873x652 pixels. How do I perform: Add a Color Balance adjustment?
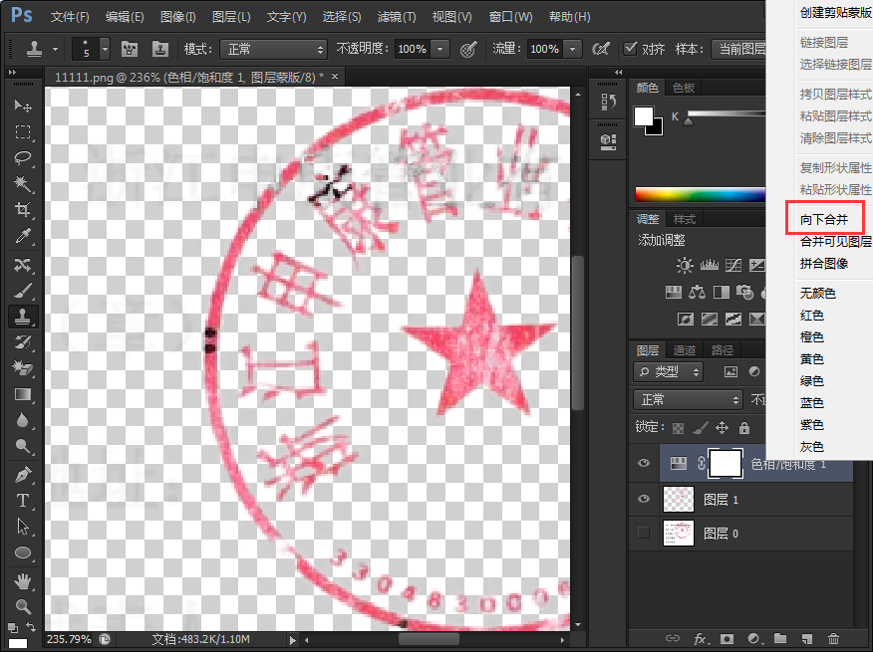tap(697, 292)
